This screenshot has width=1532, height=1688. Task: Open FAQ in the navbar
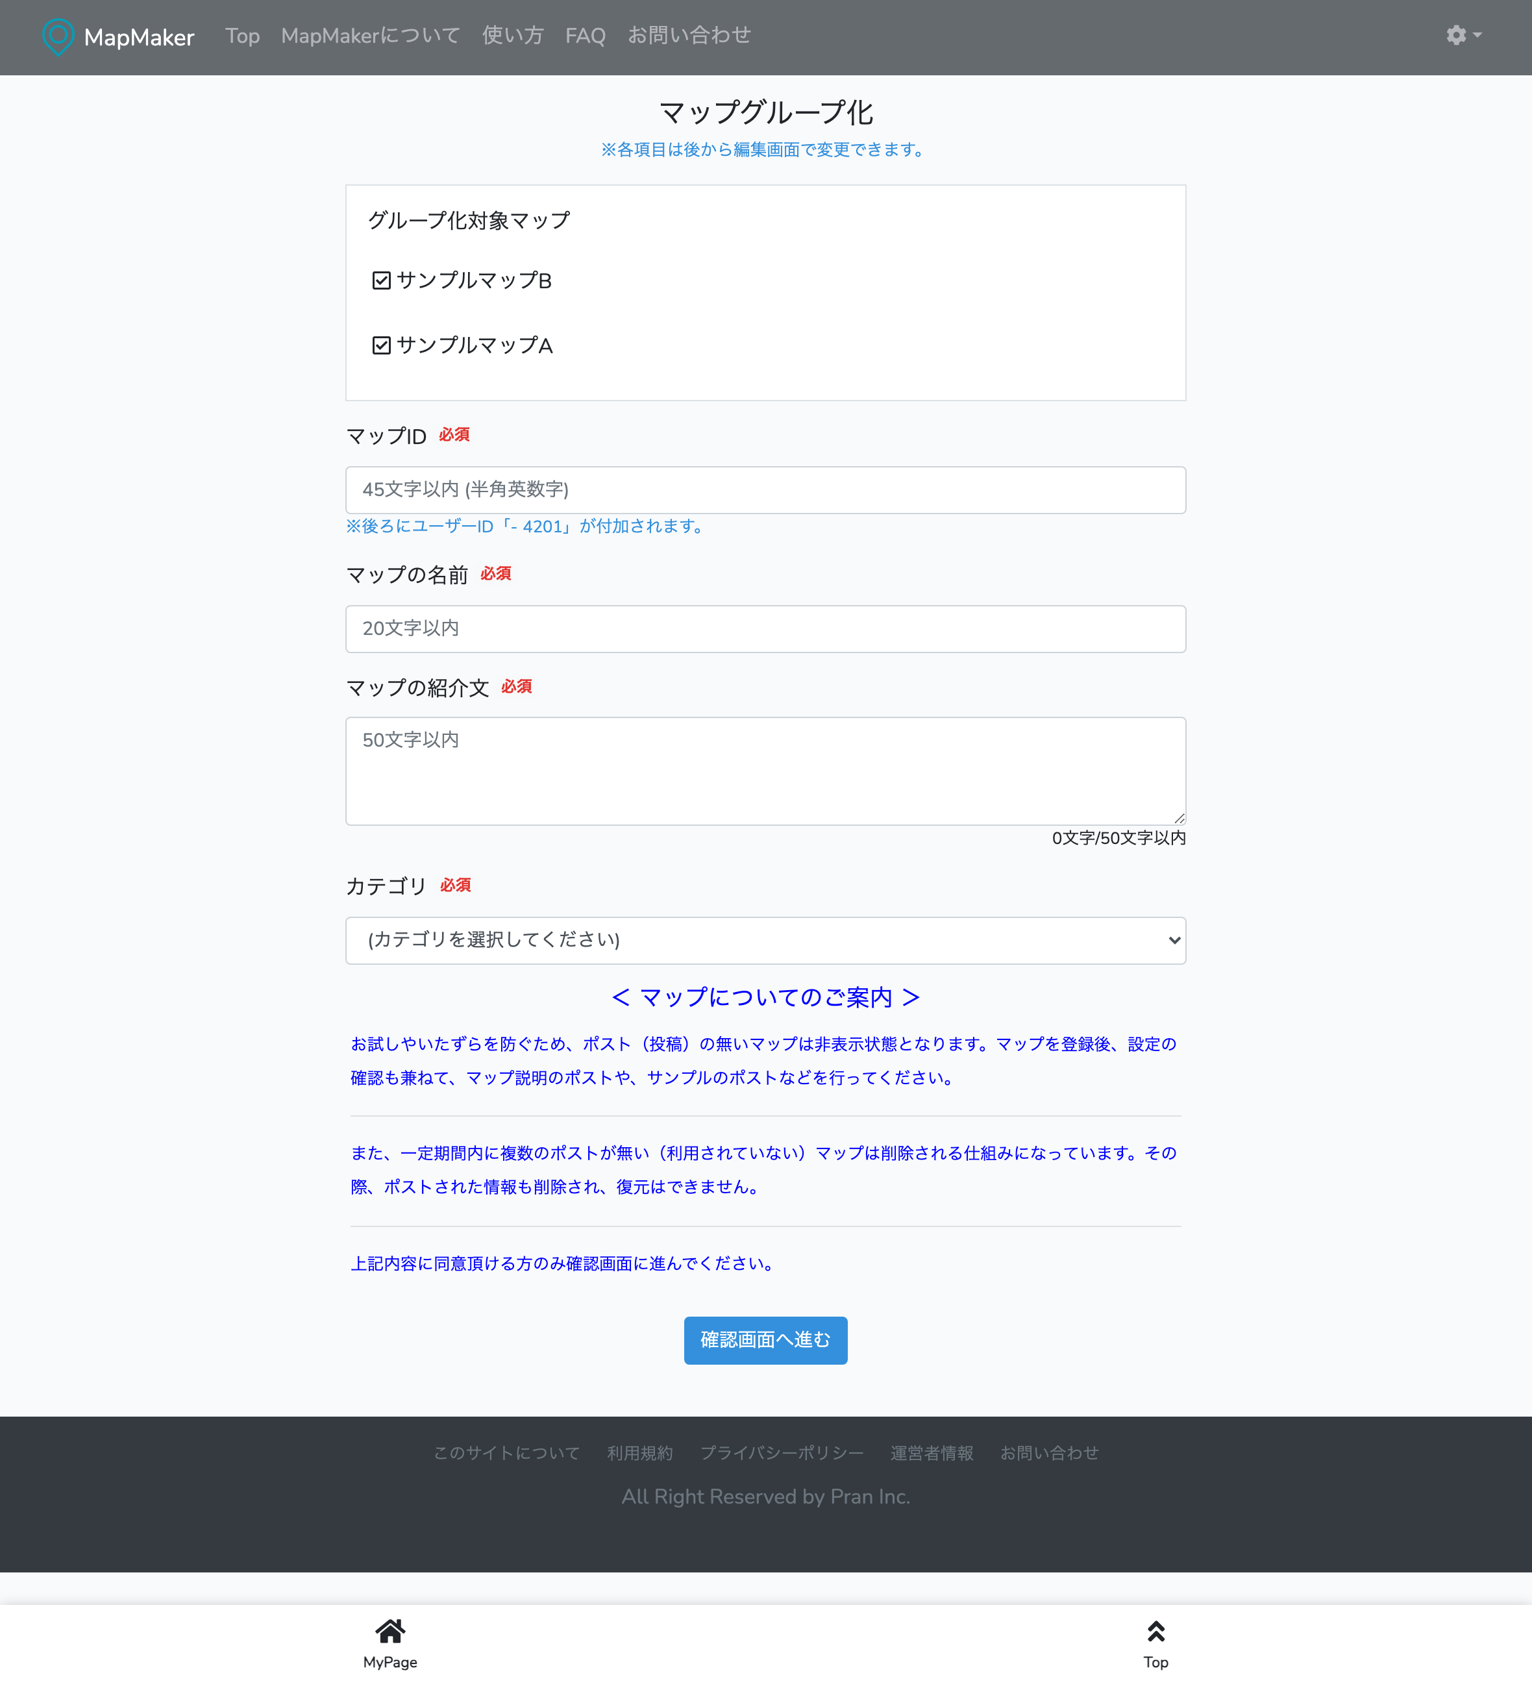(585, 36)
